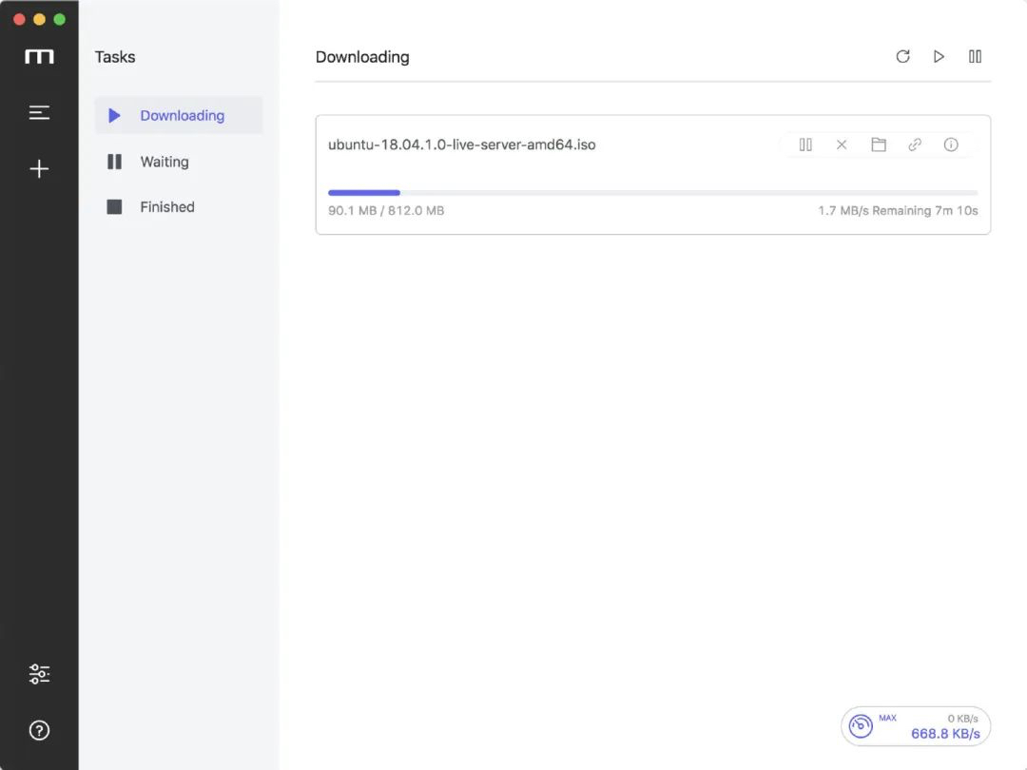Screen dimensions: 1027x770
Task: Resume all tasks with the play icon
Action: tap(939, 57)
